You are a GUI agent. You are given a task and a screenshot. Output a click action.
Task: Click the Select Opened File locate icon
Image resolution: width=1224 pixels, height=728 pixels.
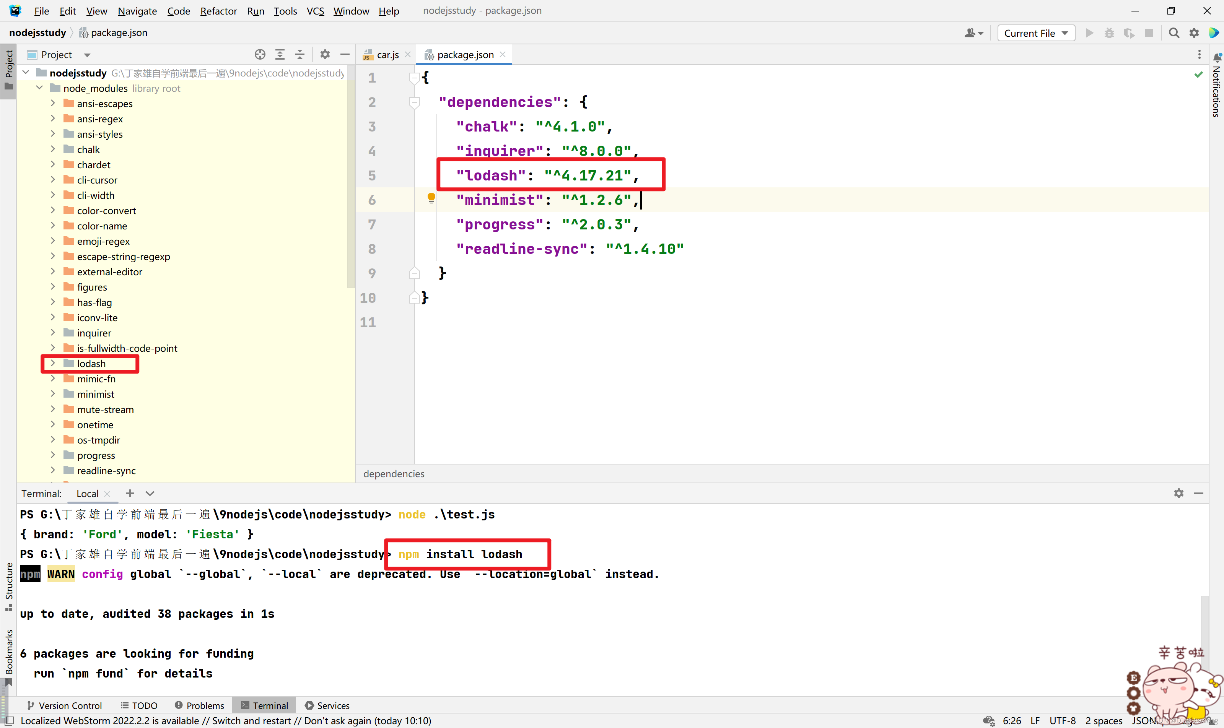click(260, 54)
